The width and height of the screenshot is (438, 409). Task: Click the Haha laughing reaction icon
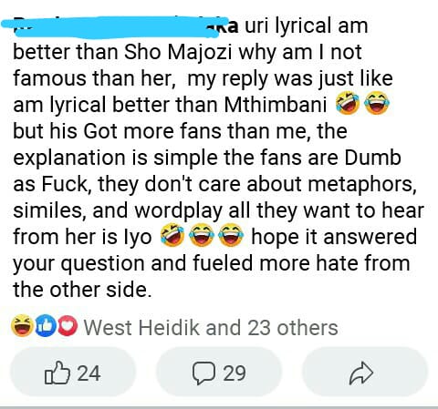click(22, 326)
